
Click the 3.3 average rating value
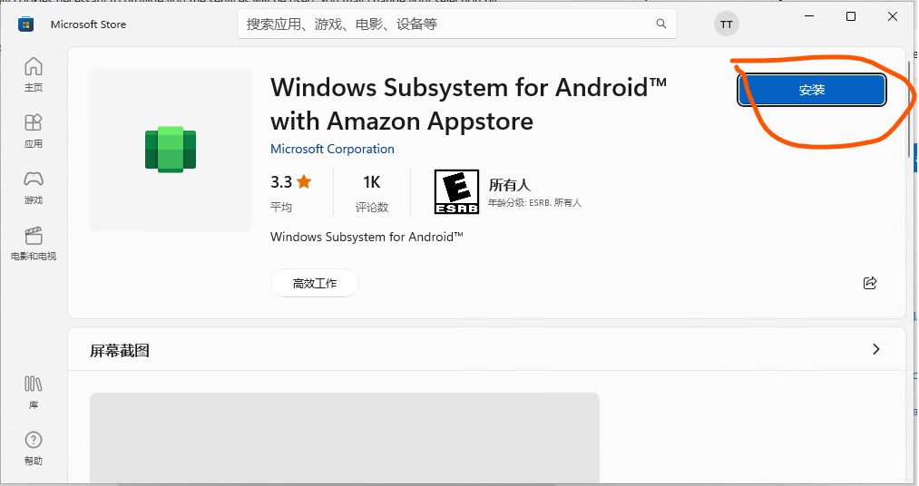pos(281,182)
